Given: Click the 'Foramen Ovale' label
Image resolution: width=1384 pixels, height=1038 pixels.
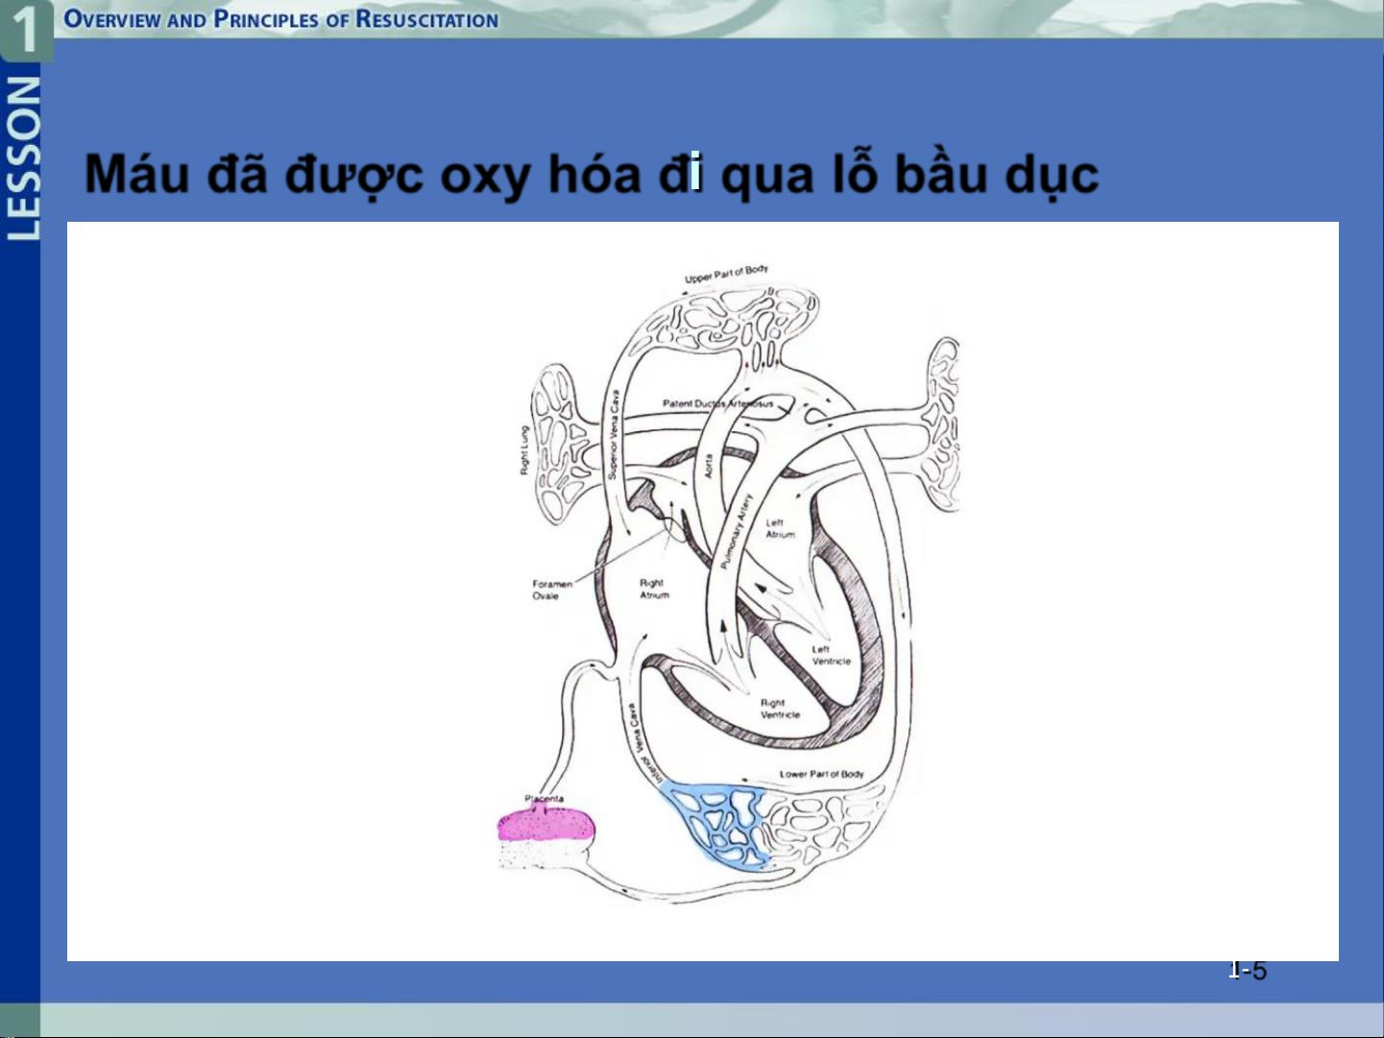Looking at the screenshot, I should pyautogui.click(x=552, y=590).
